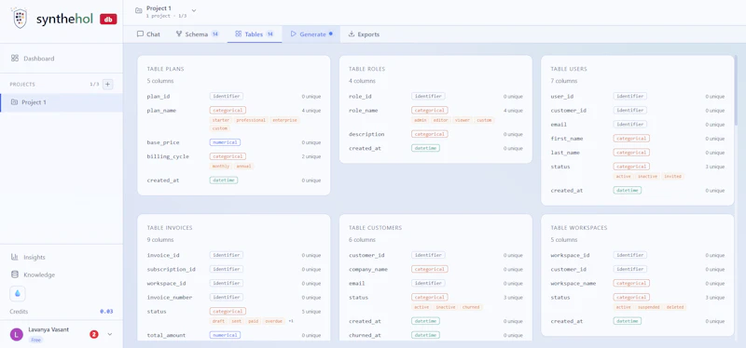Click the Schema tab count badge 14
Viewport: 746px width, 348px height.
[215, 34]
